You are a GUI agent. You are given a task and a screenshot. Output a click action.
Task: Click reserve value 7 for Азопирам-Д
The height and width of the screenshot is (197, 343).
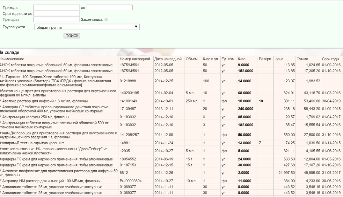point(260,143)
